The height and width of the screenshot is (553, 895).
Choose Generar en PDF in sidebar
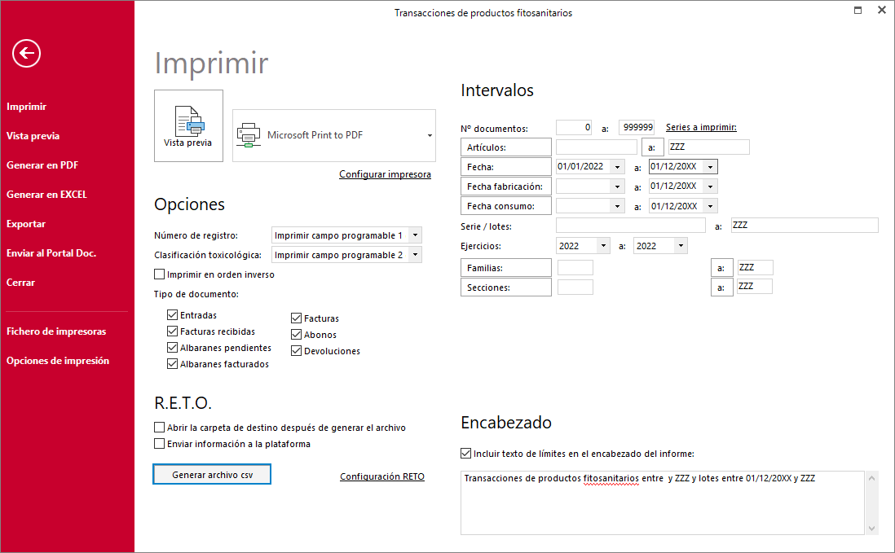(x=42, y=165)
